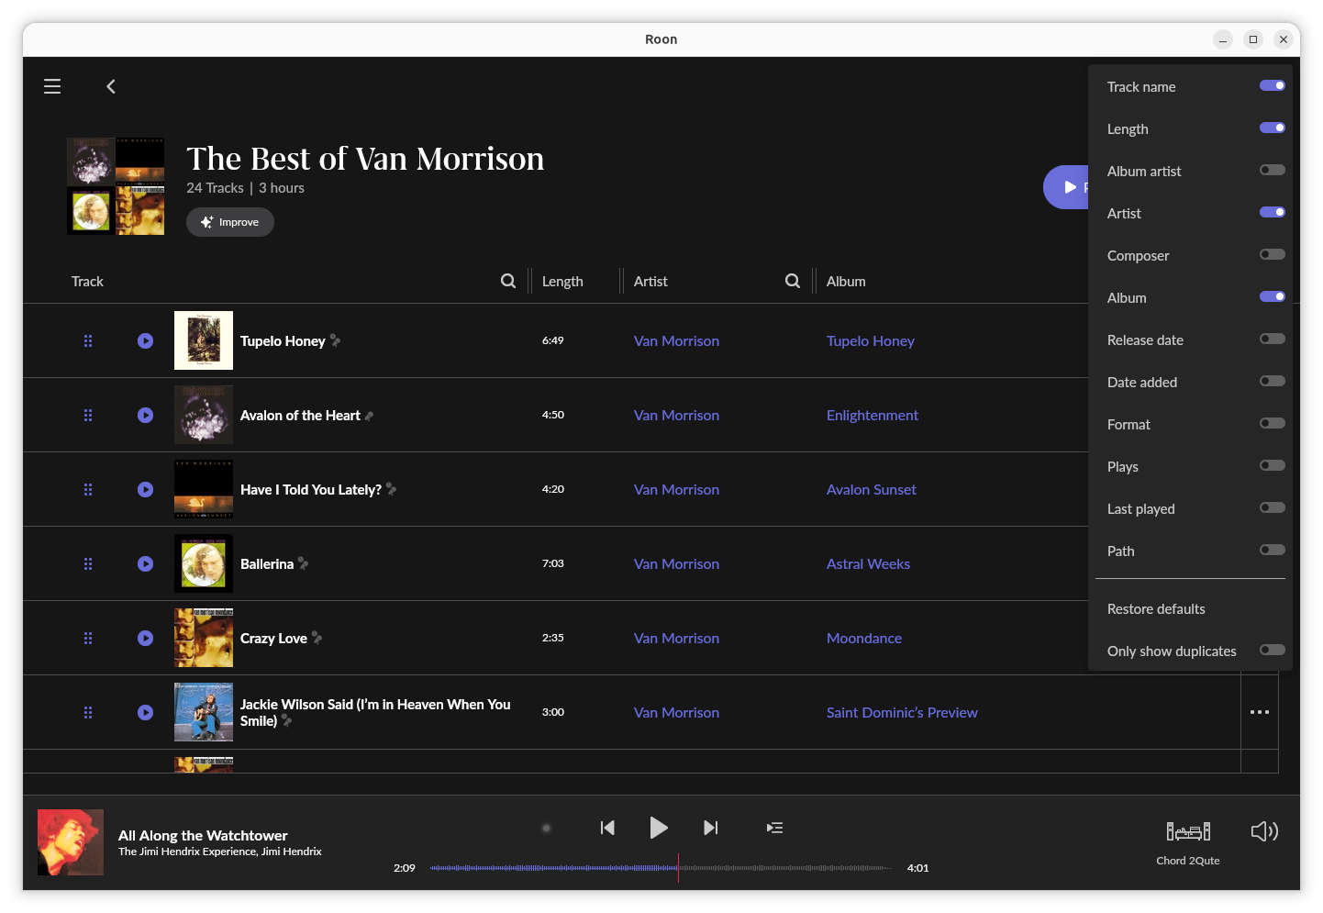Enable the Release date column
The height and width of the screenshot is (913, 1323).
tap(1273, 339)
